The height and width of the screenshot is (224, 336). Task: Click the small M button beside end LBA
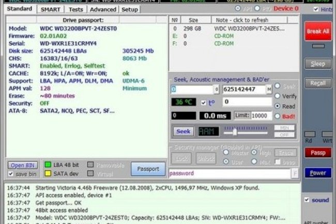[269, 89]
